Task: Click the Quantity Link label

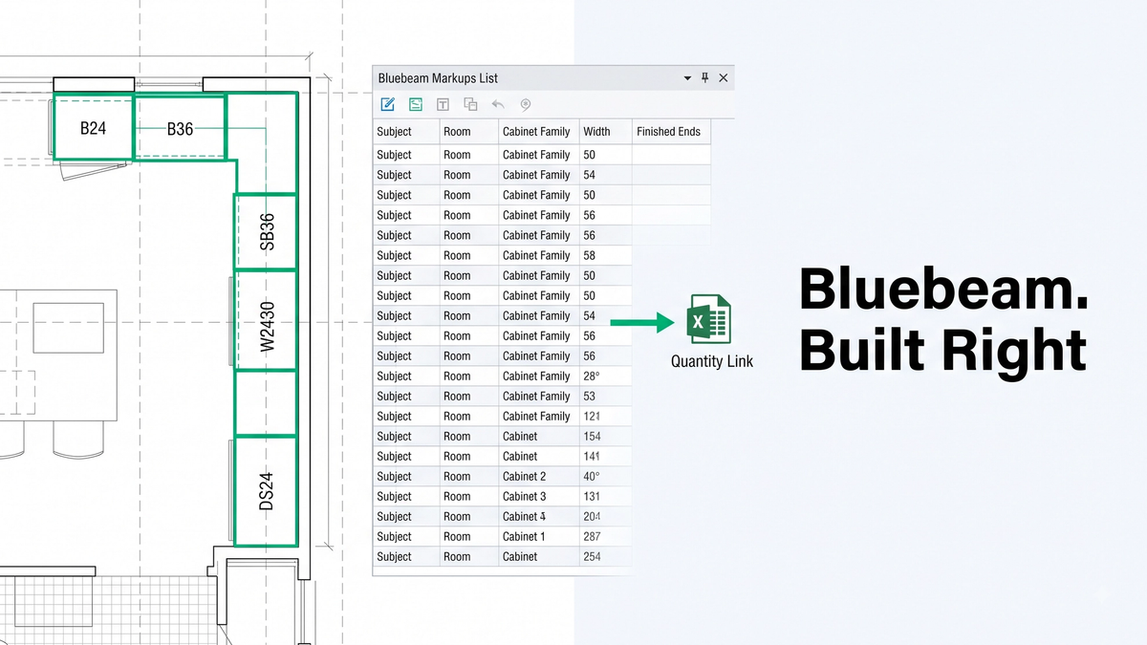Action: click(x=712, y=361)
